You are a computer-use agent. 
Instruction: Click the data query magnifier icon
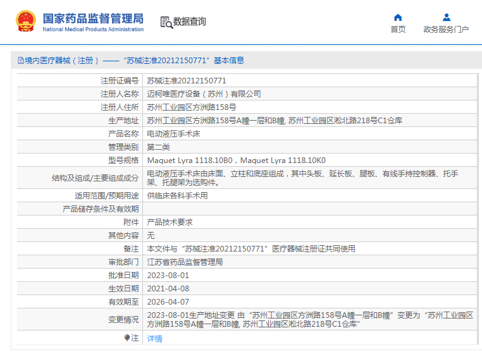tap(166, 22)
